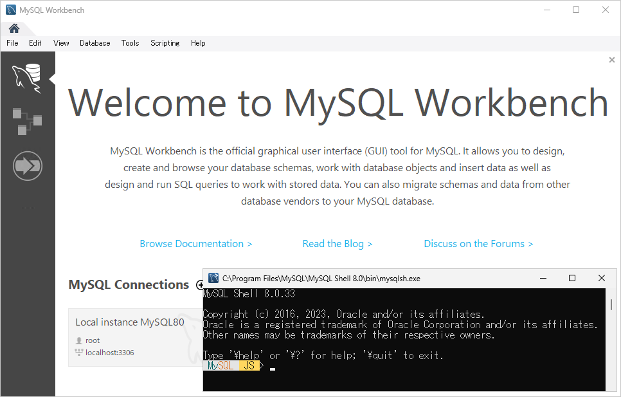
Task: Click the Discuss on the Forums link
Action: tap(478, 244)
